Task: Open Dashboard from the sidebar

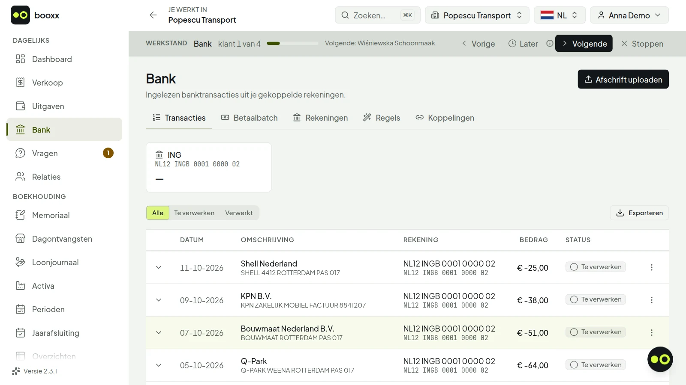Action: point(64,59)
